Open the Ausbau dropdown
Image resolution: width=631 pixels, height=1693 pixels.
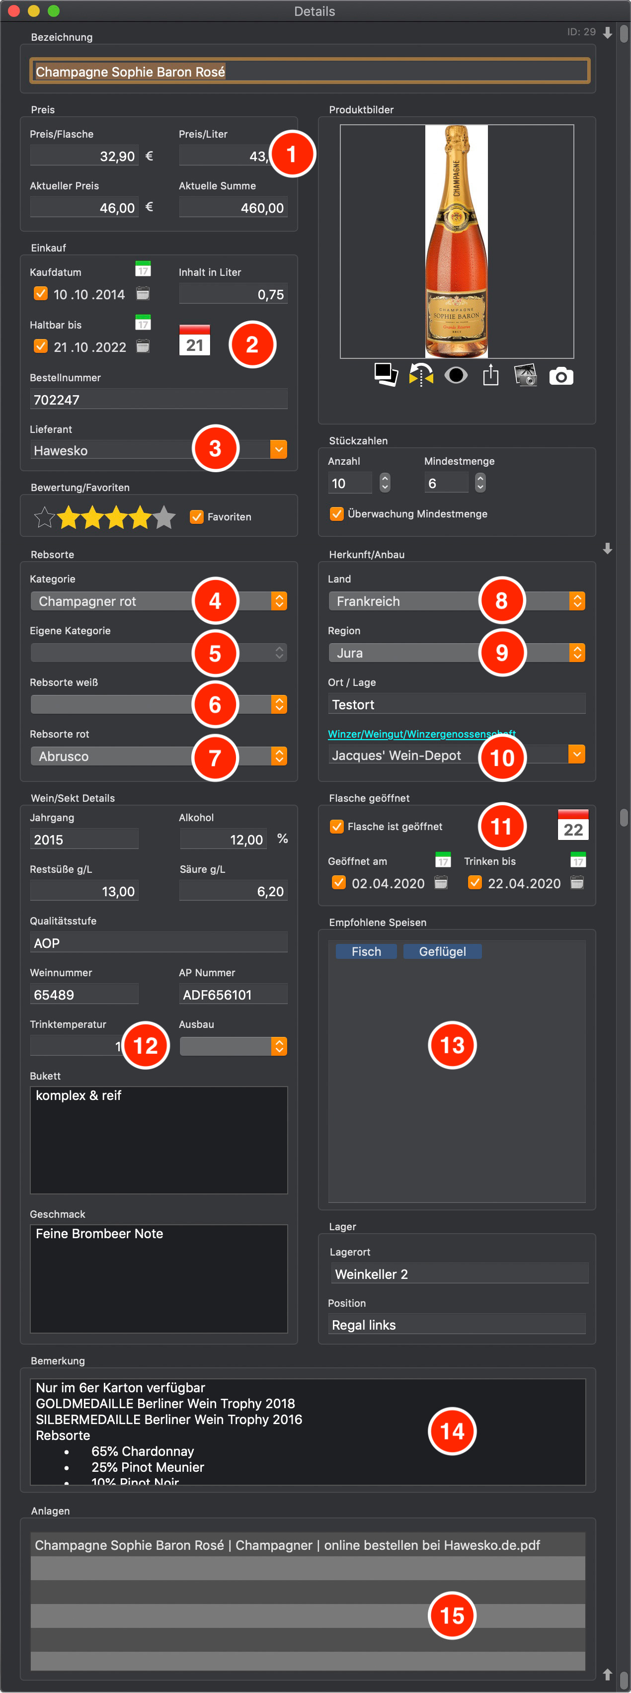[x=234, y=1046]
